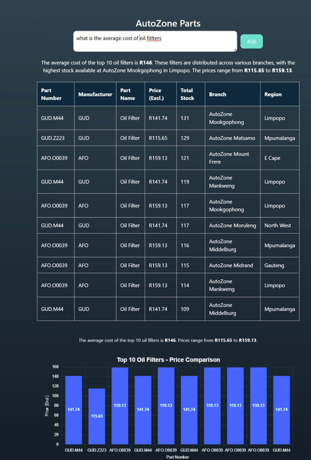Click the 'Part Number' x-axis title below the chart
This screenshot has width=311, height=460.
[178, 457]
